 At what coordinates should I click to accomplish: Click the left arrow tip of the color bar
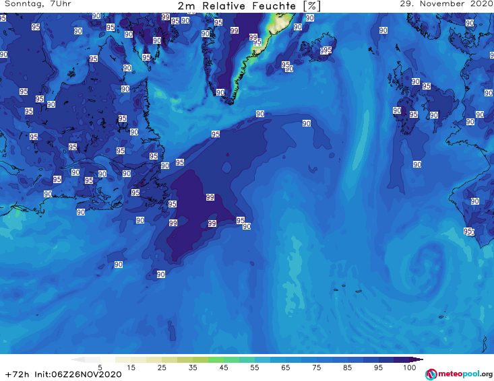pos(78,359)
